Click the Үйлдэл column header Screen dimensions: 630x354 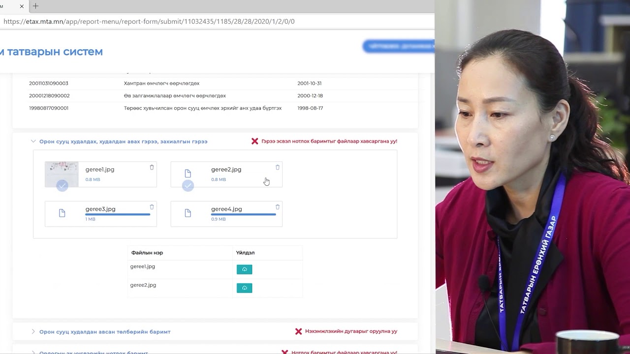(x=245, y=253)
